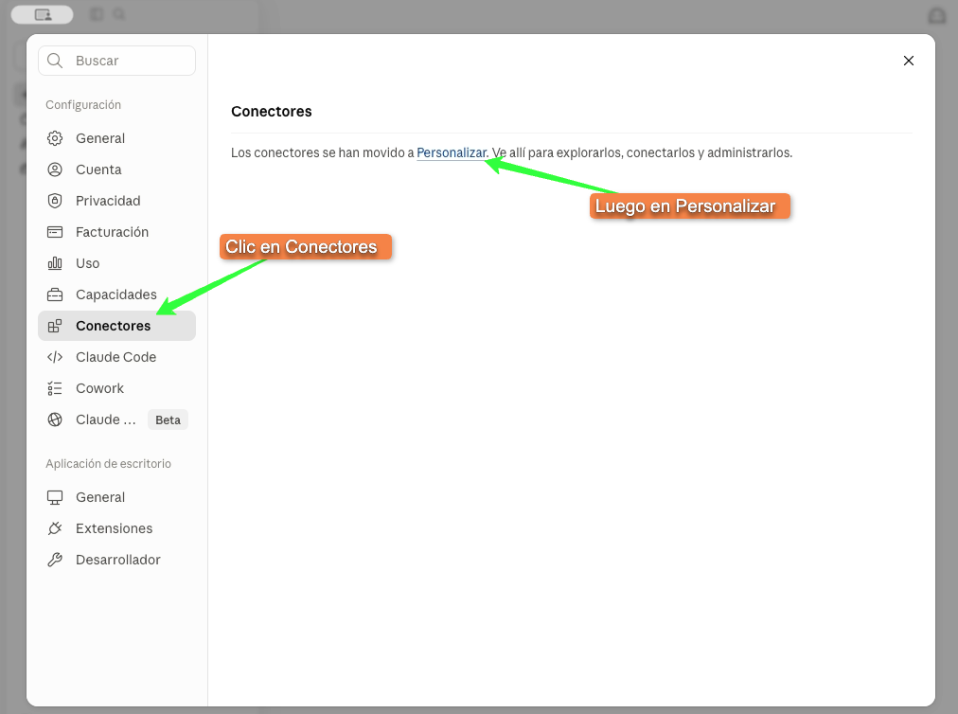Open Claude Code settings
Image resolution: width=958 pixels, height=714 pixels.
116,357
